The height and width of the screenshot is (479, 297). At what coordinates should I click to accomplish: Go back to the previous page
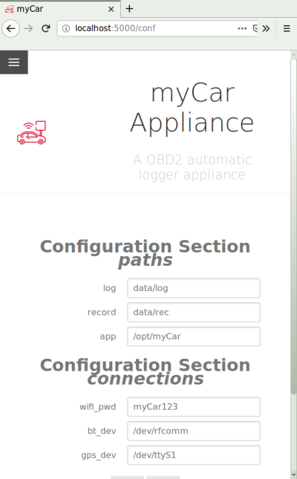pos(10,28)
